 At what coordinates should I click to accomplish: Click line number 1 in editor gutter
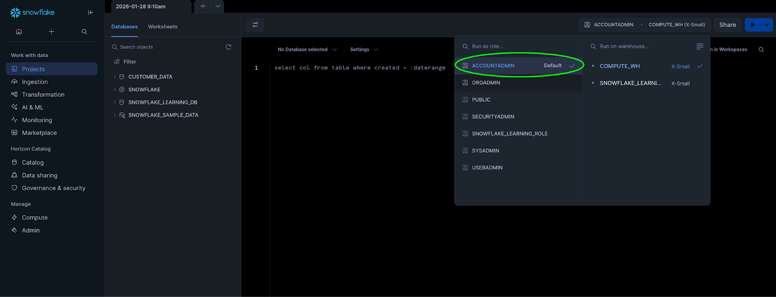tap(256, 68)
